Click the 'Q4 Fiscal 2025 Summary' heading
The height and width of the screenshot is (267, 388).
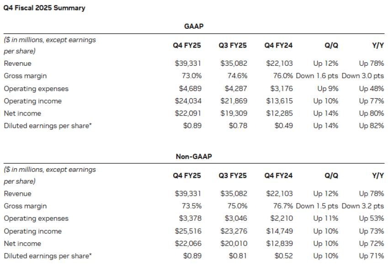tap(44, 8)
